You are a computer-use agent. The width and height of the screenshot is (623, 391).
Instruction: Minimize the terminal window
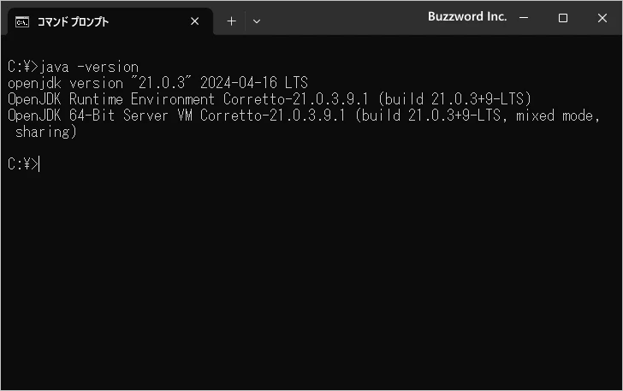coord(524,18)
